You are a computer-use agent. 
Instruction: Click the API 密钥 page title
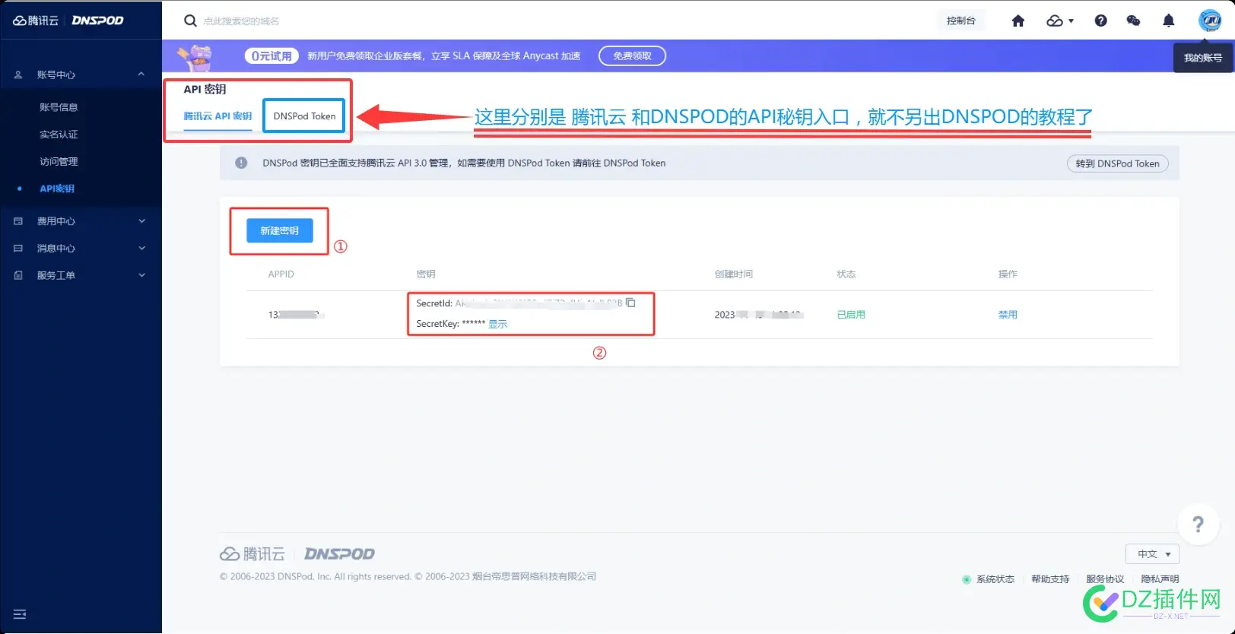point(205,89)
